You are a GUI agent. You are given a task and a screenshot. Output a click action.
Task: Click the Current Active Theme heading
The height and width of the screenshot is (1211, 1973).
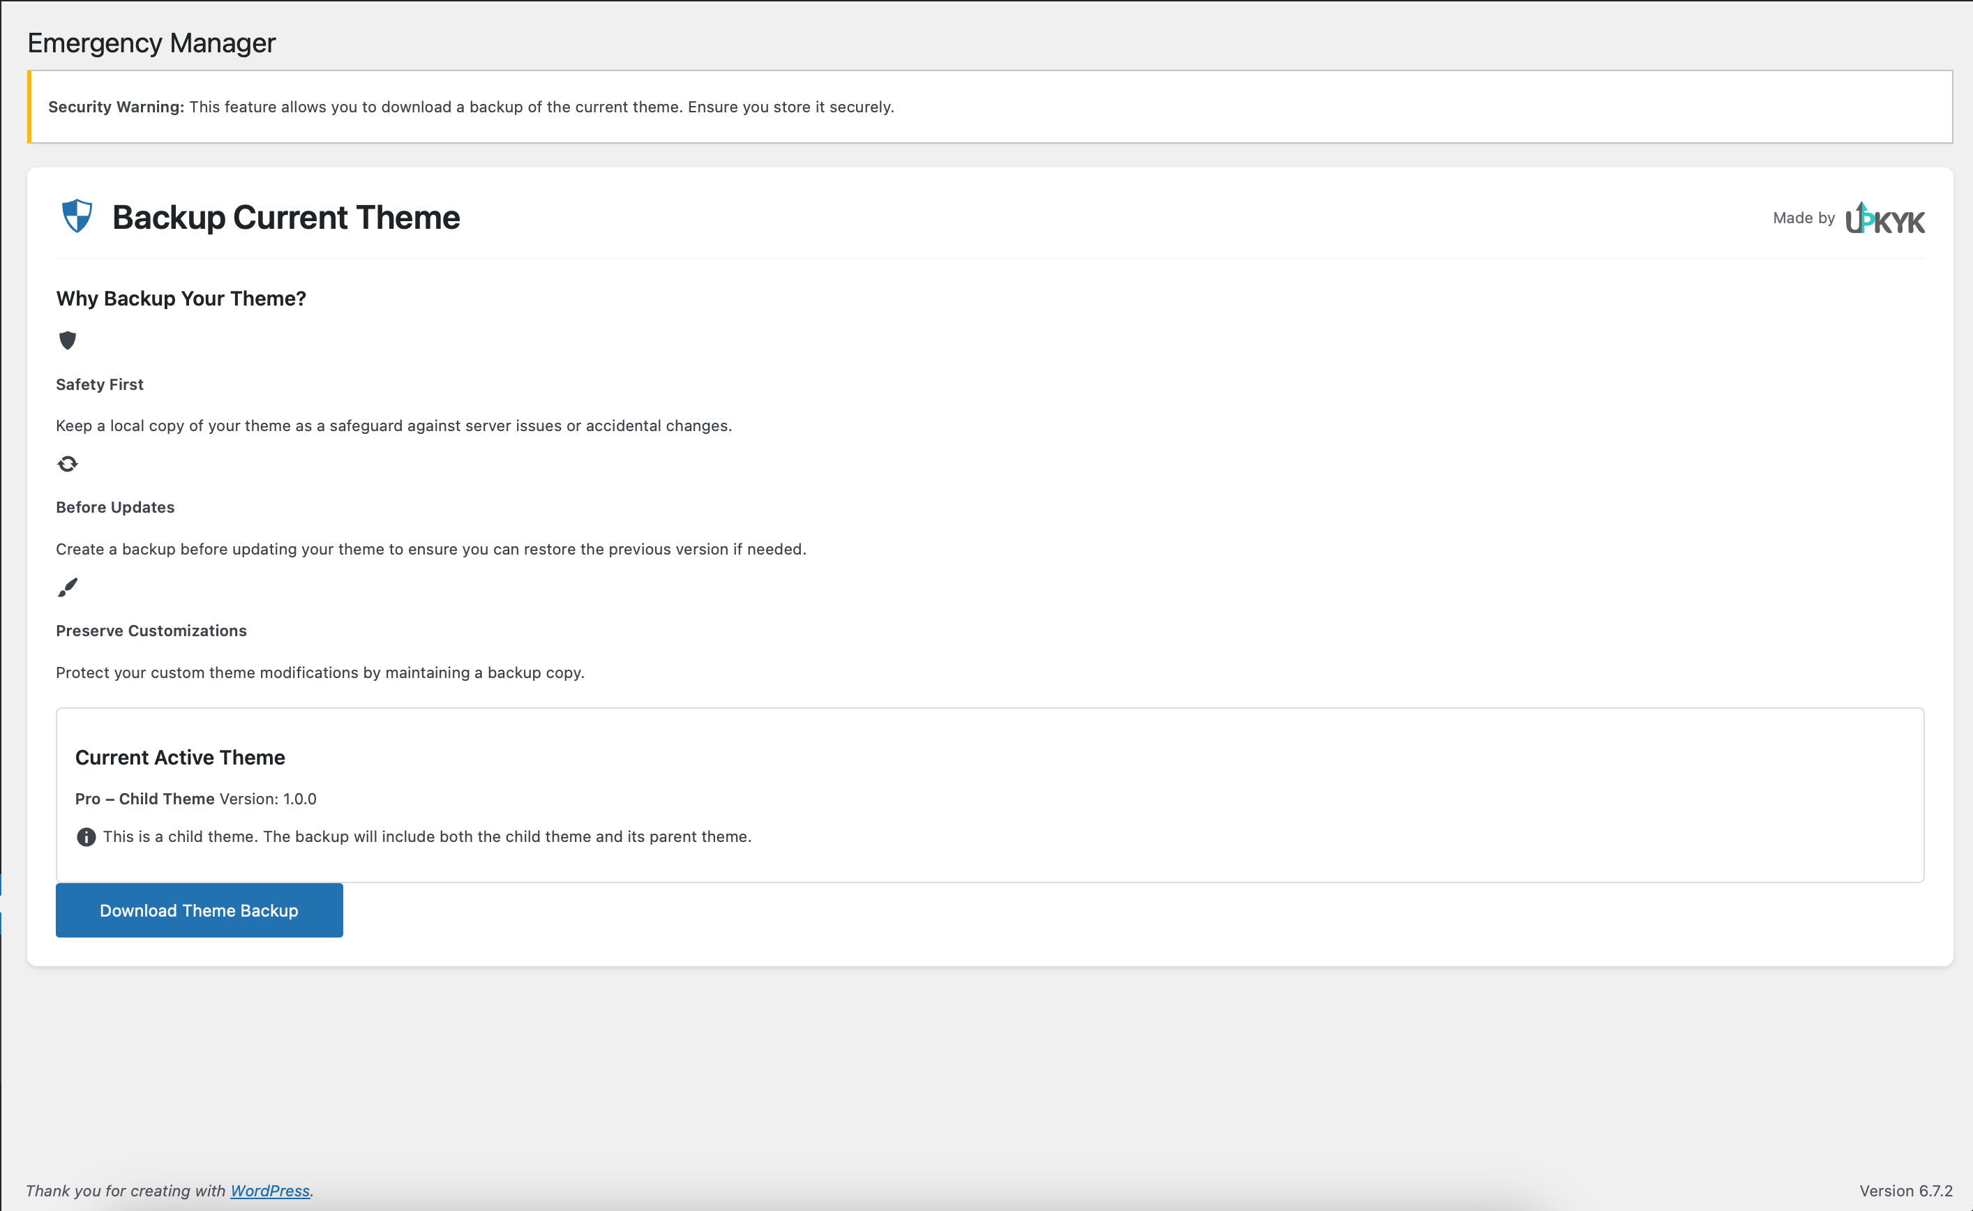180,758
